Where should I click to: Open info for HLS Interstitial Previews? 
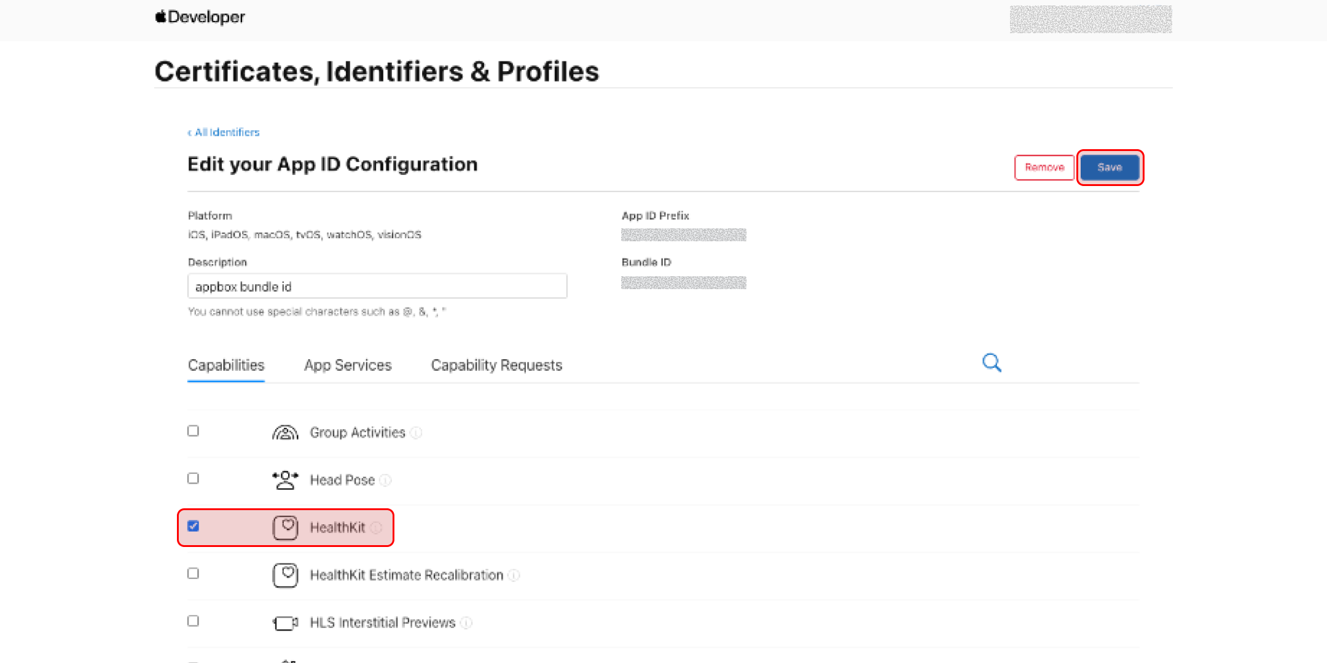tap(466, 623)
